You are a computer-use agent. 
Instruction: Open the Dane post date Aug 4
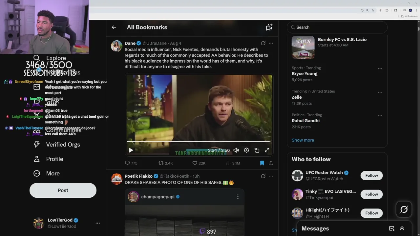point(176,43)
